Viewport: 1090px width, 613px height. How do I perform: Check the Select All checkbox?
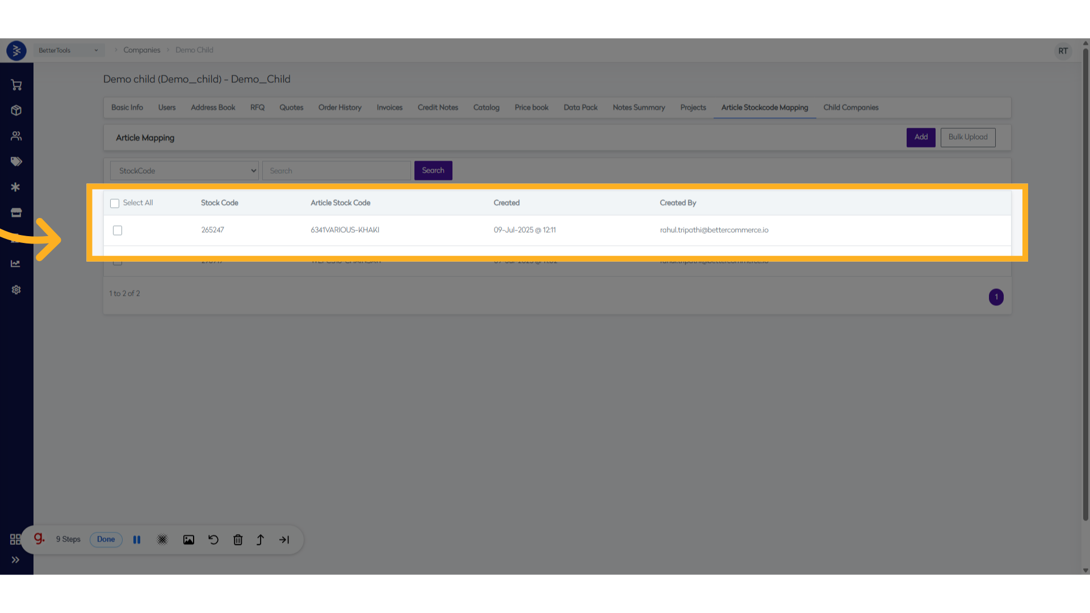click(115, 203)
